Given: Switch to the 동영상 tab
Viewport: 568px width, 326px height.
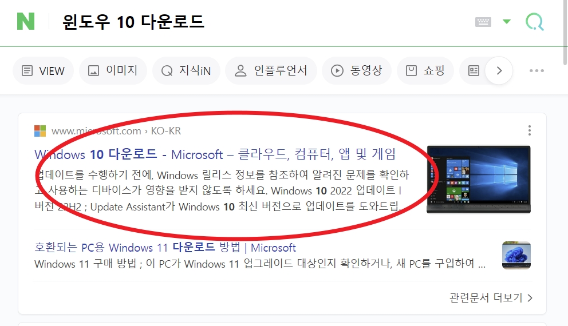Looking at the screenshot, I should tap(357, 70).
